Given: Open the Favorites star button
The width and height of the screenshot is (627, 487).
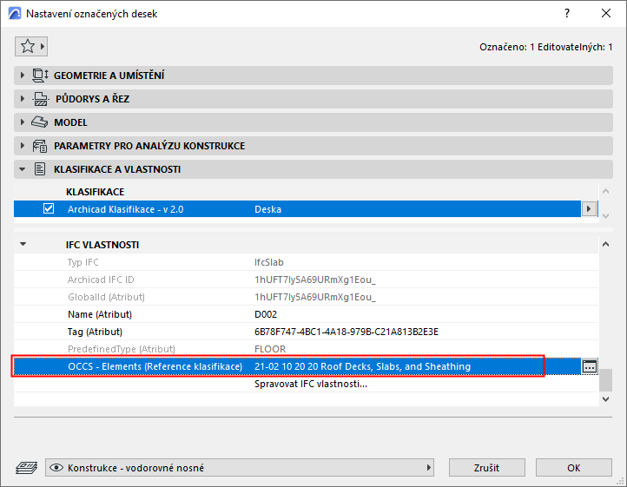Looking at the screenshot, I should [x=31, y=46].
